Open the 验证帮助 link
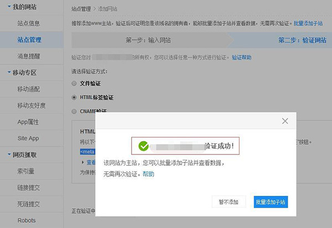 click(241, 58)
